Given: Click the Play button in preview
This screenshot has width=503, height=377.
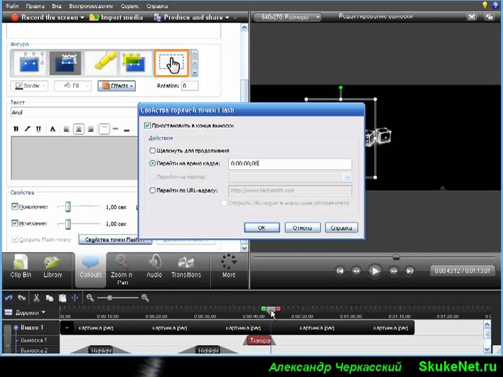Looking at the screenshot, I should click(375, 271).
